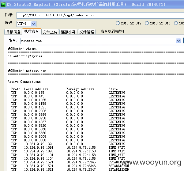
Task: Click the 'K8cmd-> whoami' output line
Action: click(22, 49)
